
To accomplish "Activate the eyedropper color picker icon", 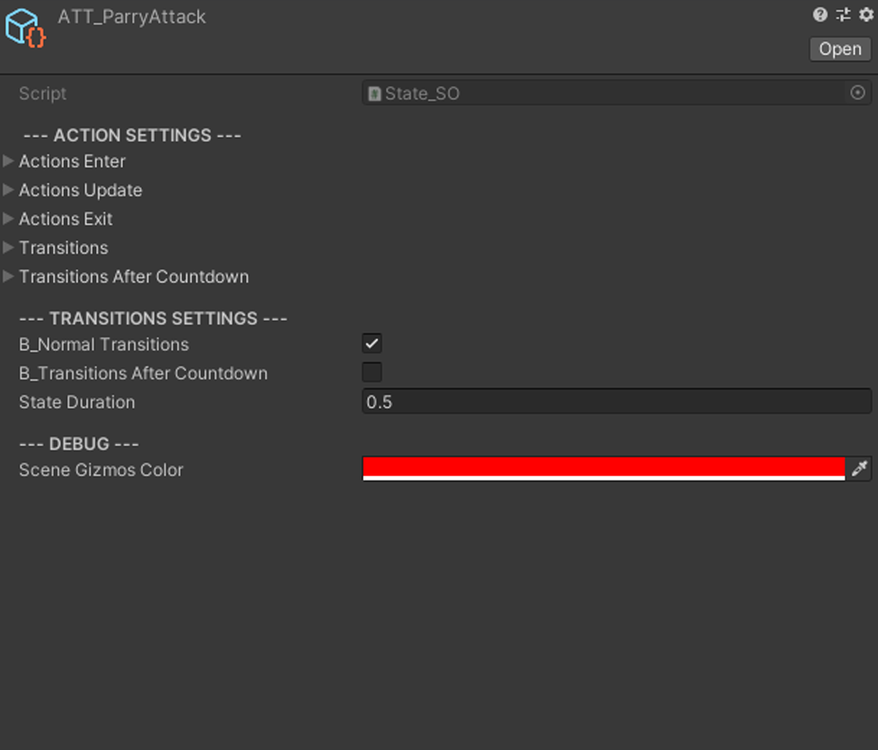I will [859, 469].
